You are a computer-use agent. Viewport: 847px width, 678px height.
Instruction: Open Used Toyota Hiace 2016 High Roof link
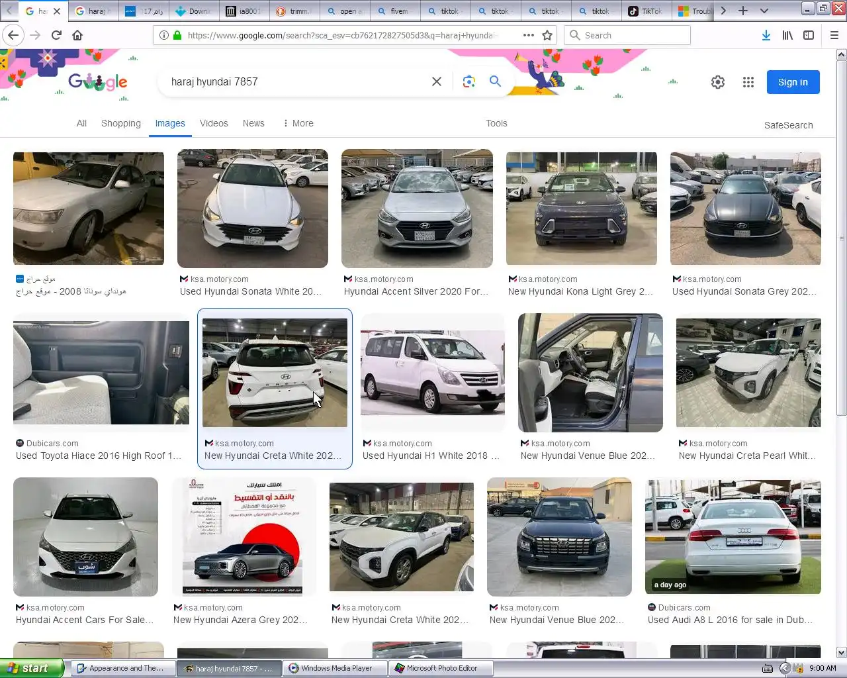pos(99,456)
